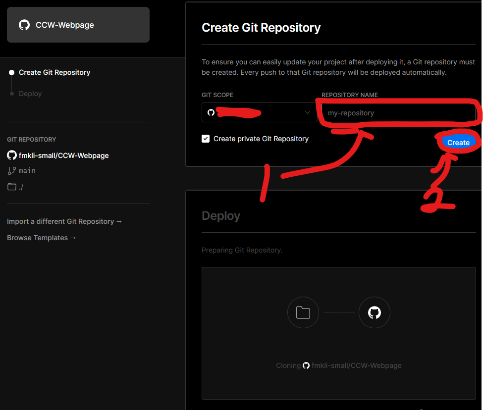Open Import a different Git Repository link
This screenshot has height=410, width=483.
pos(64,221)
